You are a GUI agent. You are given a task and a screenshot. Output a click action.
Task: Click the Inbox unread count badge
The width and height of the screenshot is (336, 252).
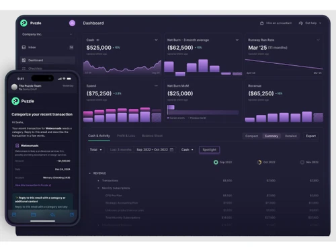pyautogui.click(x=71, y=47)
